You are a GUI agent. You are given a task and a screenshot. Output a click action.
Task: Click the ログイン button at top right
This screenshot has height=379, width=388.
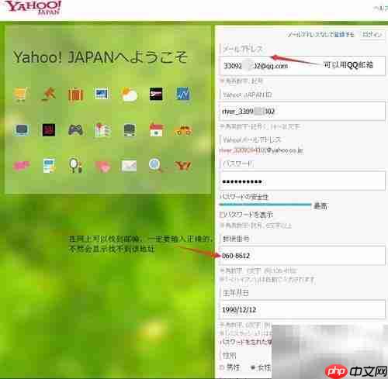[372, 34]
